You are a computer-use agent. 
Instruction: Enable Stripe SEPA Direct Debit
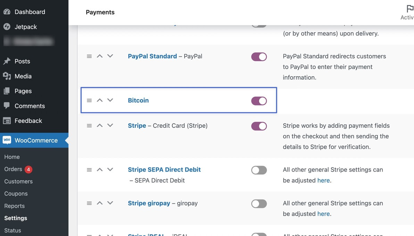[259, 170]
